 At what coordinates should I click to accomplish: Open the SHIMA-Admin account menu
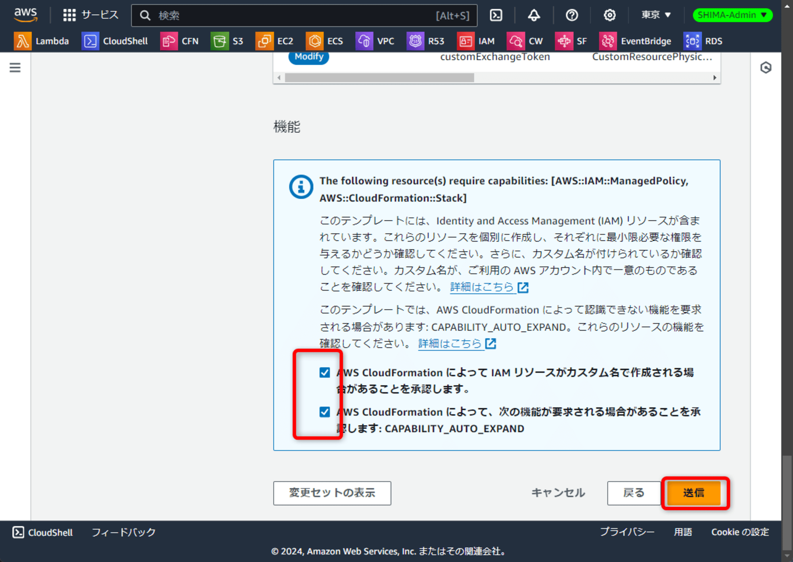pyautogui.click(x=732, y=15)
